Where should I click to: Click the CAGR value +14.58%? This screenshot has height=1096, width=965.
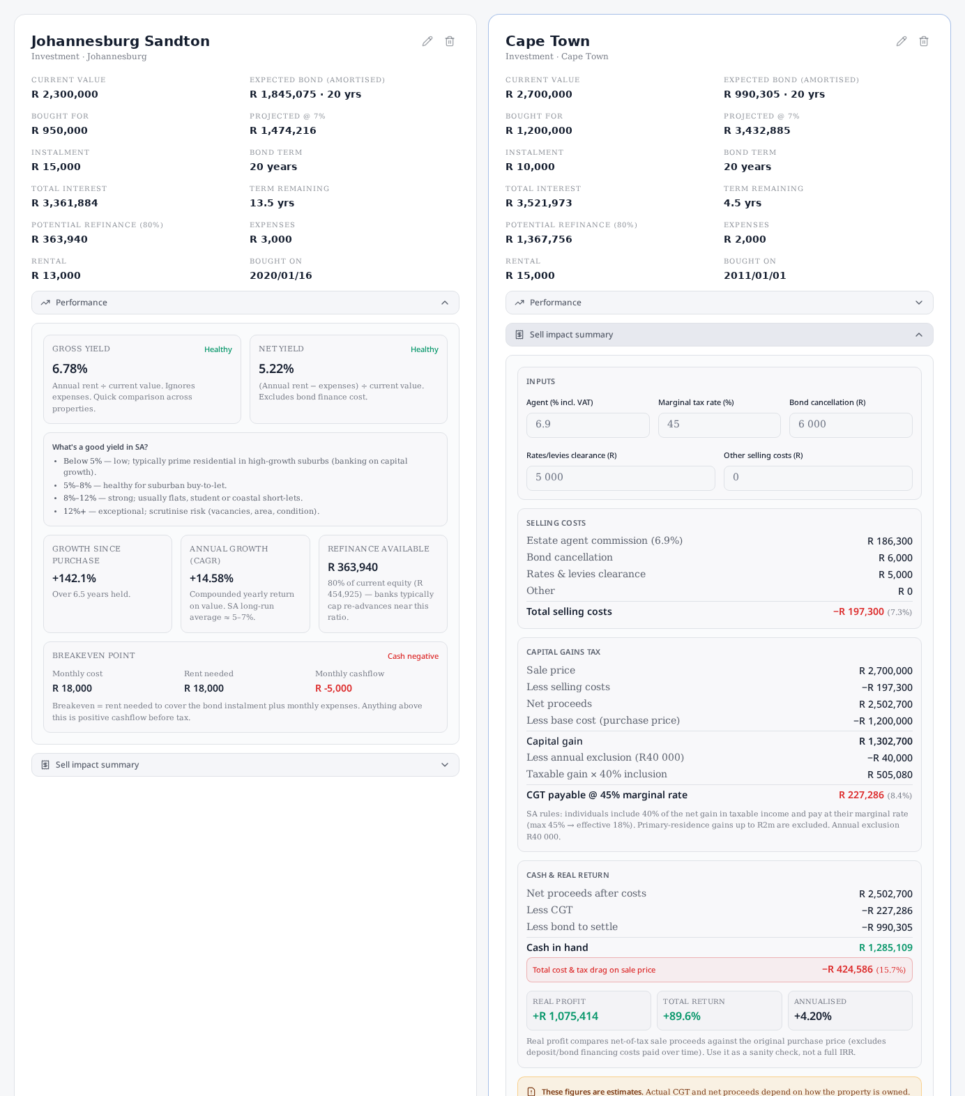coord(211,579)
